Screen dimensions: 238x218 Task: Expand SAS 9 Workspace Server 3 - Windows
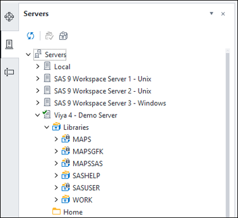[37, 103]
